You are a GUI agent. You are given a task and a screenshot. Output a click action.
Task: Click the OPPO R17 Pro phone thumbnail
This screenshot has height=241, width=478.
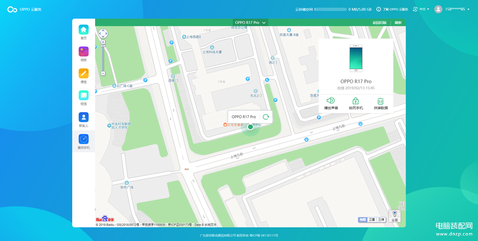pos(356,58)
